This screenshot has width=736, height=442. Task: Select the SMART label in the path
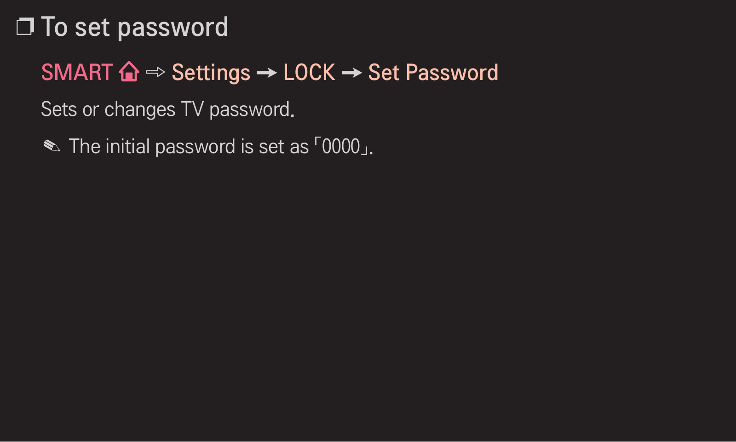click(x=77, y=72)
